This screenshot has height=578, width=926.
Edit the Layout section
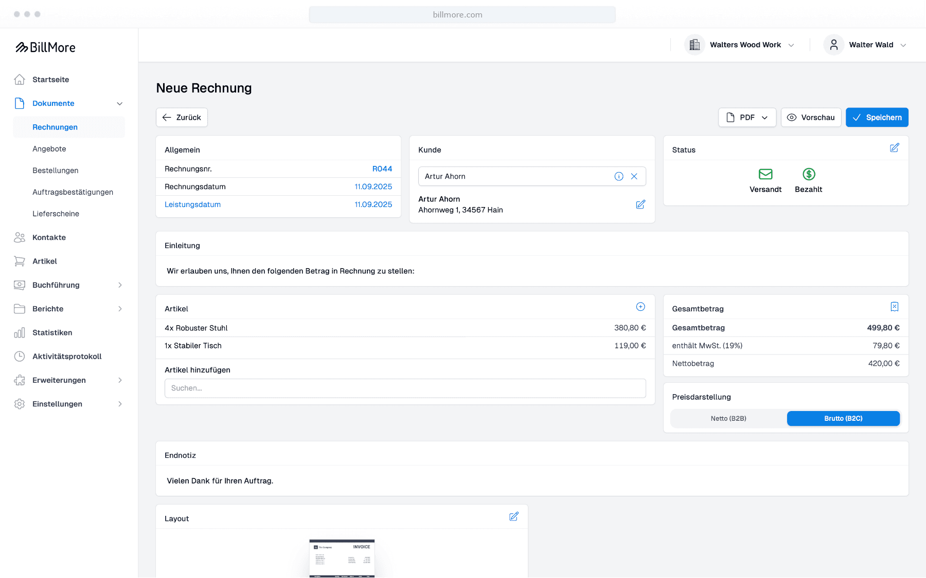click(514, 516)
